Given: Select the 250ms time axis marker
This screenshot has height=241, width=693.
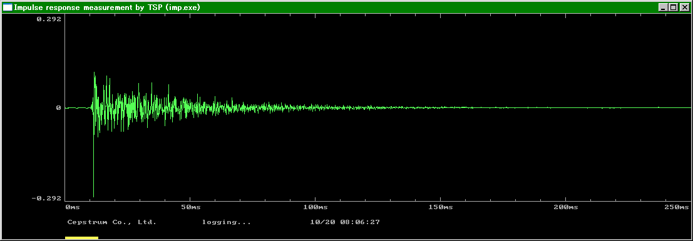Looking at the screenshot, I should point(677,207).
